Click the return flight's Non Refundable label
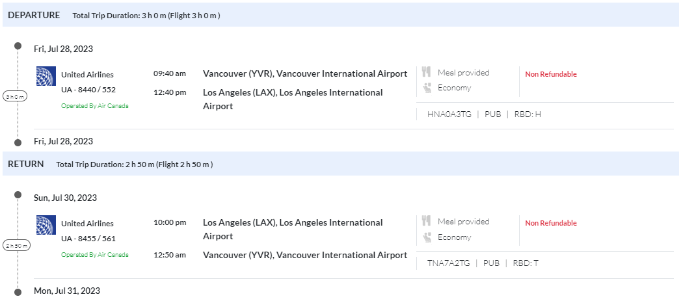Viewport: 681px width, 303px height. click(551, 223)
